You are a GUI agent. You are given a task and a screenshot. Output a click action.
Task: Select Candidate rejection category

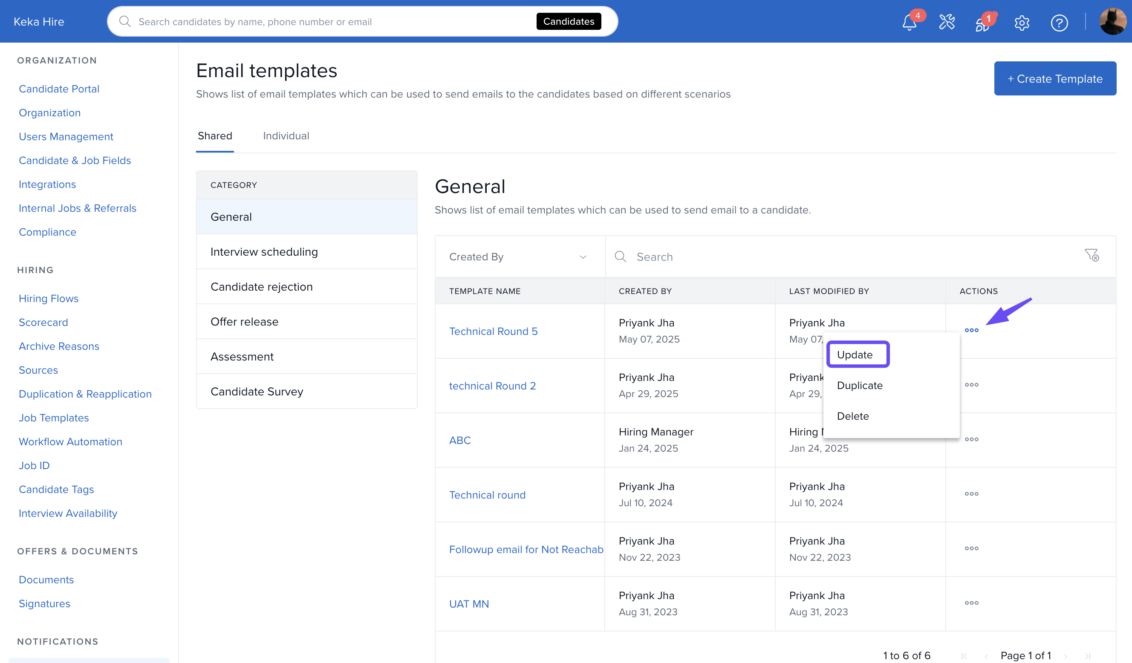coord(261,287)
